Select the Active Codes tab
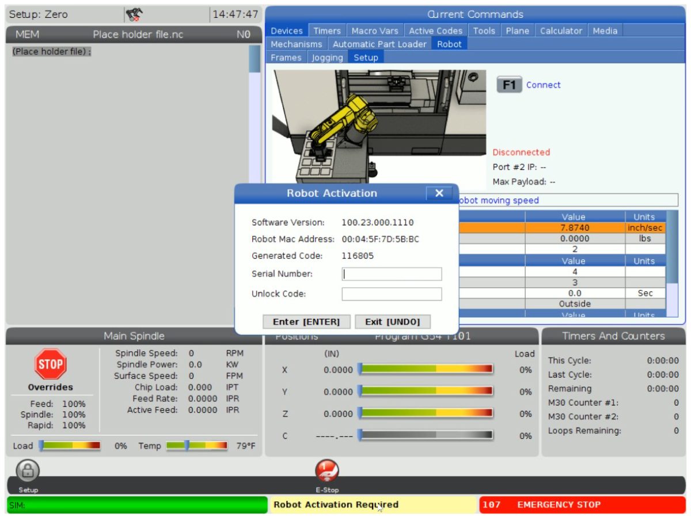This screenshot has width=691, height=518. pos(435,31)
